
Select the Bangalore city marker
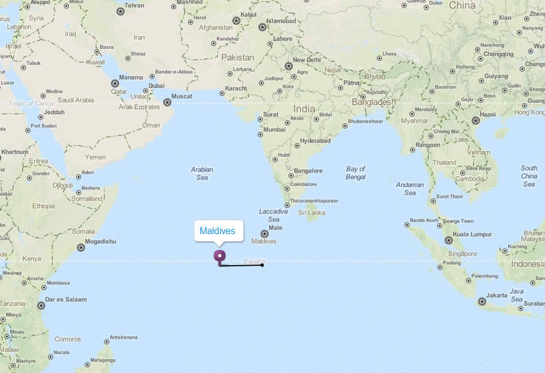pyautogui.click(x=291, y=176)
